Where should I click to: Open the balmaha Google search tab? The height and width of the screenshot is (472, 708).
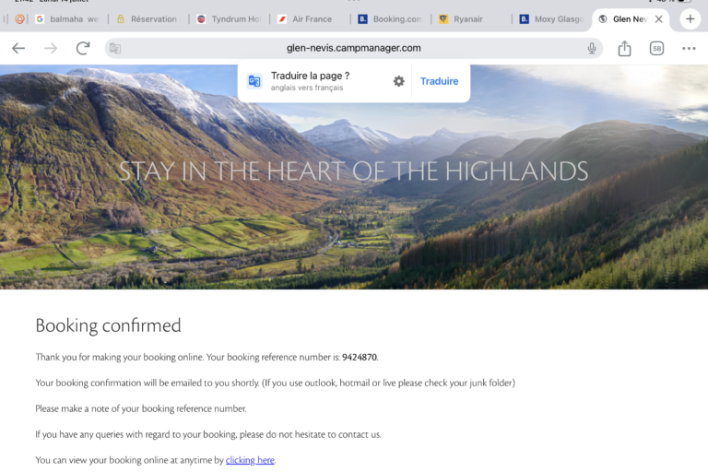[67, 19]
